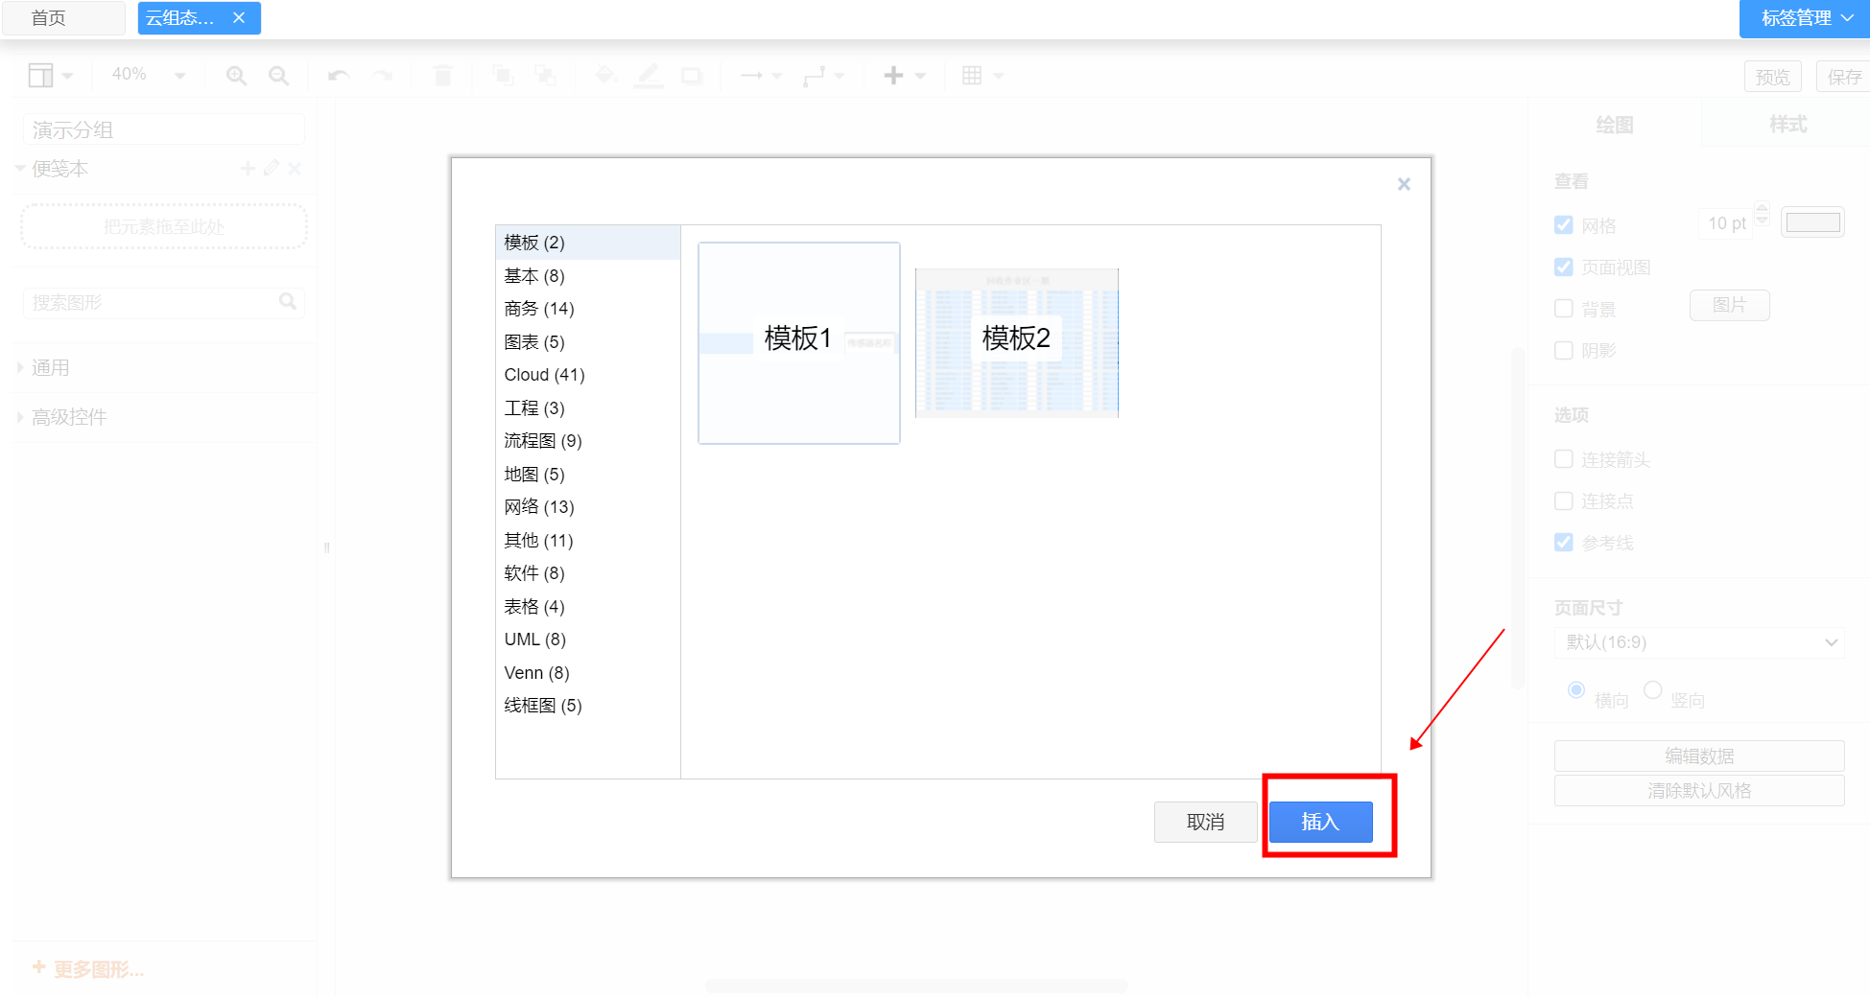Viewport: 1870px width, 1000px height.
Task: Click the grid color swatch
Action: click(1812, 223)
